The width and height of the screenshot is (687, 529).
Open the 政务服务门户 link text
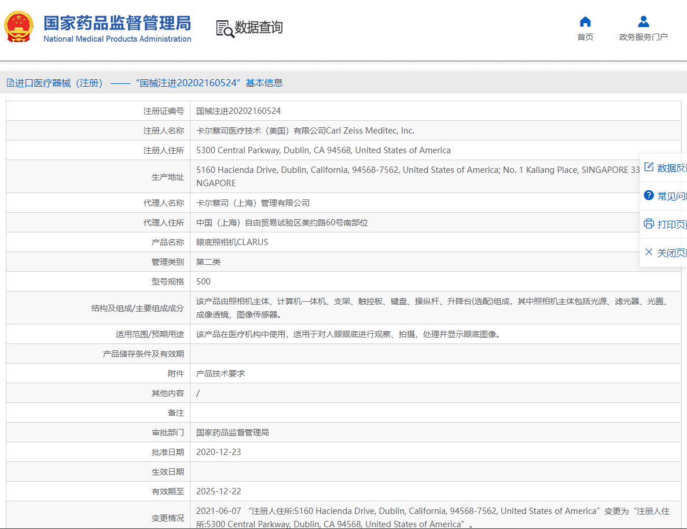coord(643,37)
